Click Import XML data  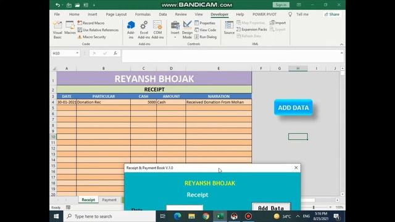(278, 23)
